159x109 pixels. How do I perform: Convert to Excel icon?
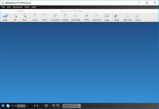pos(35,16)
